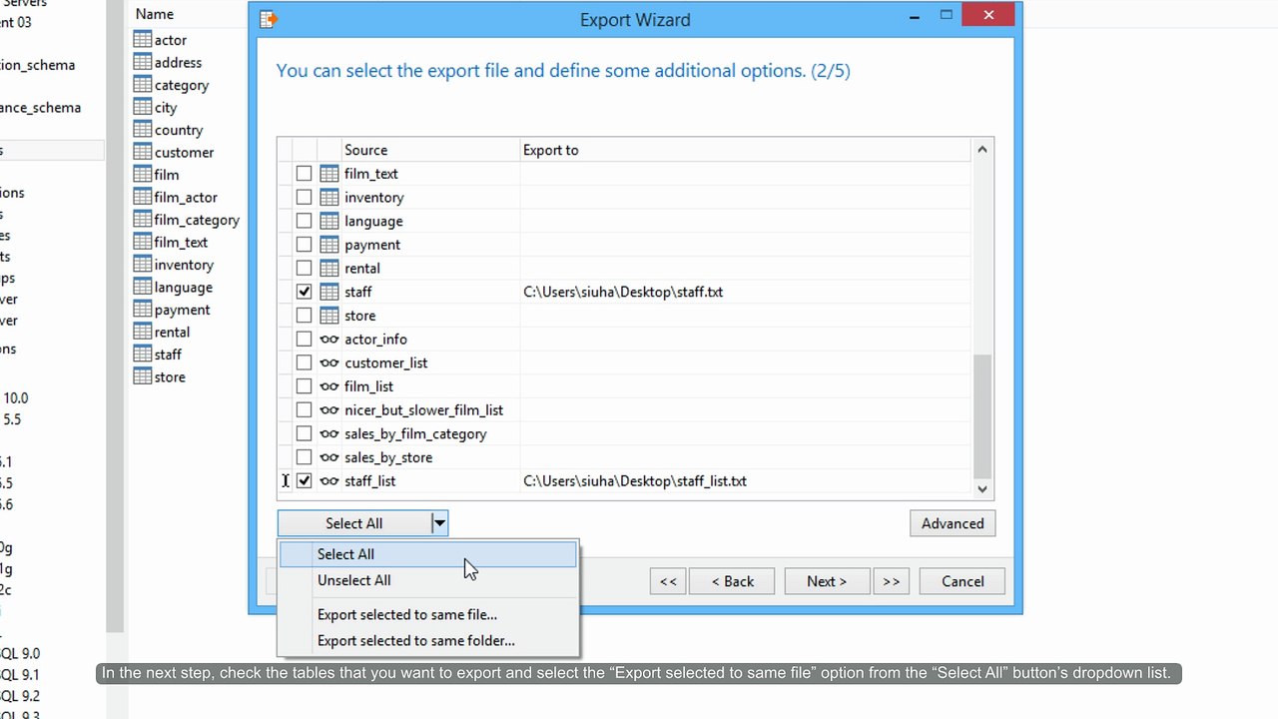This screenshot has width=1278, height=719.
Task: Click the table icon beside language in wizard
Action: [329, 221]
